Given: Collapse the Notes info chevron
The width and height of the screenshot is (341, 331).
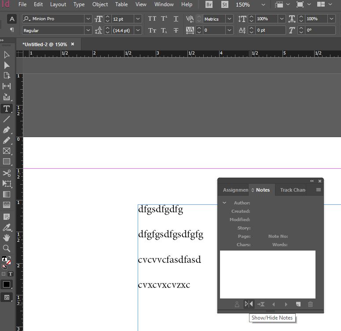Looking at the screenshot, I should point(224,203).
